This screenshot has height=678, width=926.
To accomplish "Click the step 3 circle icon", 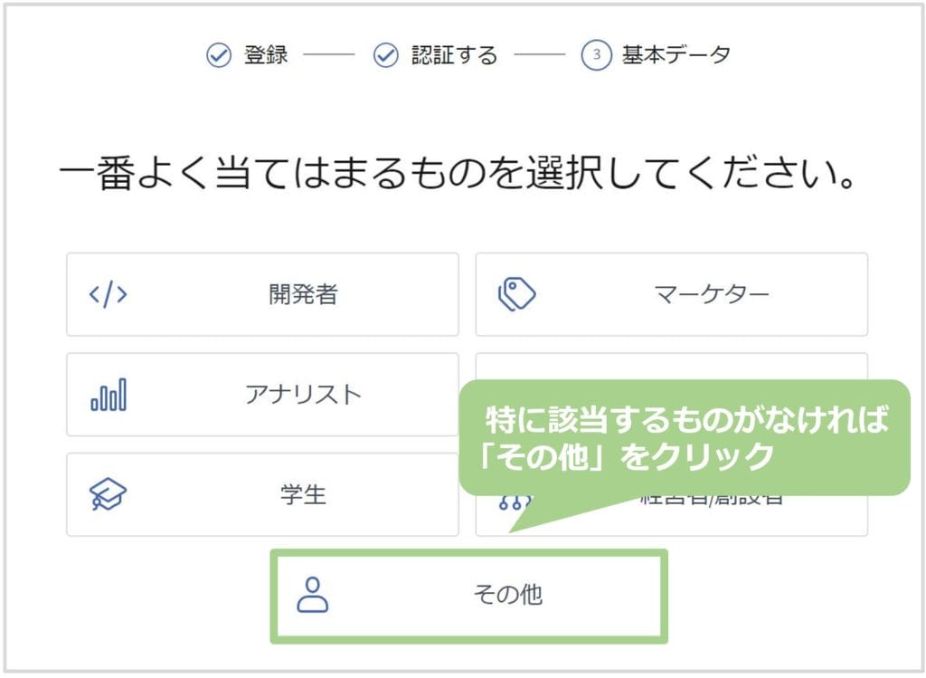I will pos(597,55).
